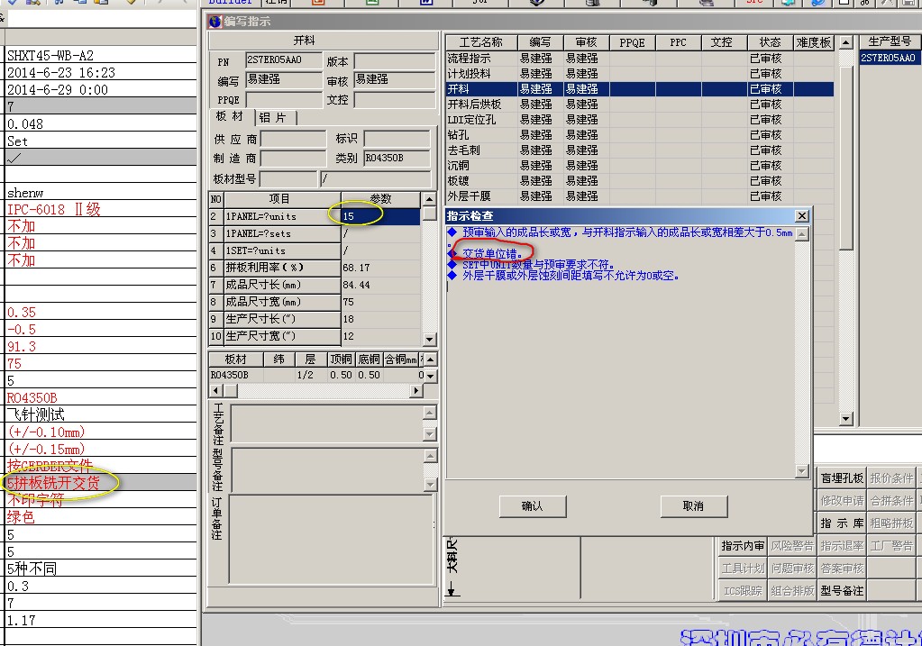Select RO4350B row in material table

[317, 375]
